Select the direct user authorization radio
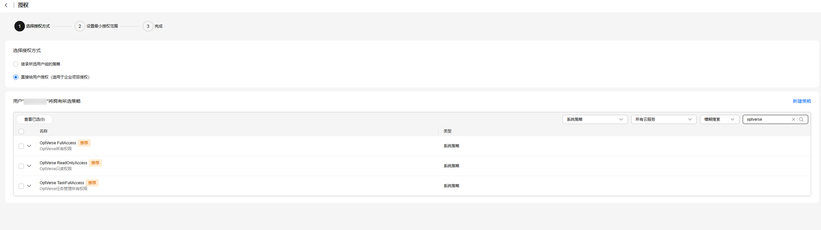Screen dimensions: 821x230 [x=16, y=77]
